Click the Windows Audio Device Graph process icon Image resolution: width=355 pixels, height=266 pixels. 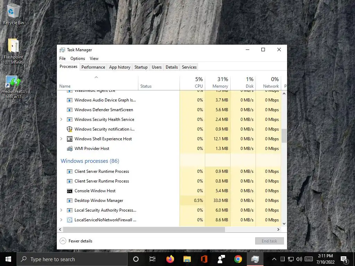[69, 100]
